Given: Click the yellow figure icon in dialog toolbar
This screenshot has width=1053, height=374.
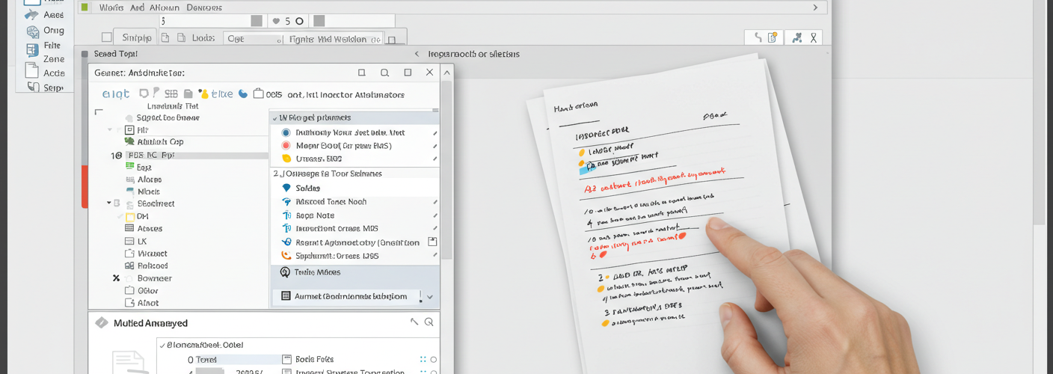Looking at the screenshot, I should point(203,93).
